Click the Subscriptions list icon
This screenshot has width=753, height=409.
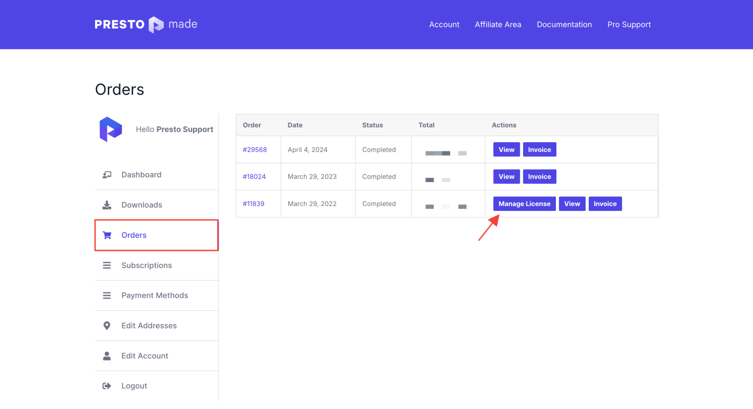(x=107, y=265)
